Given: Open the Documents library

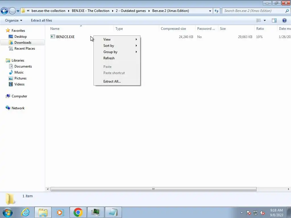Looking at the screenshot, I should pyautogui.click(x=23, y=66).
